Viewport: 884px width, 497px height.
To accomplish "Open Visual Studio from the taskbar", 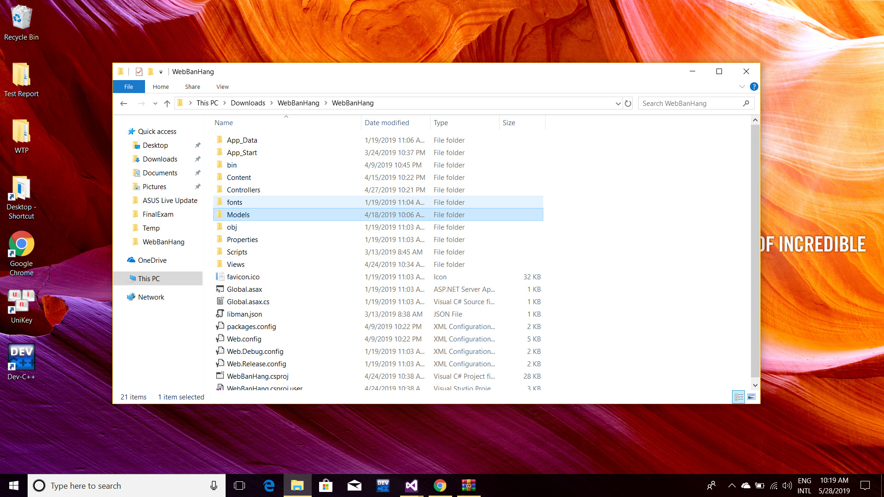I will 411,485.
